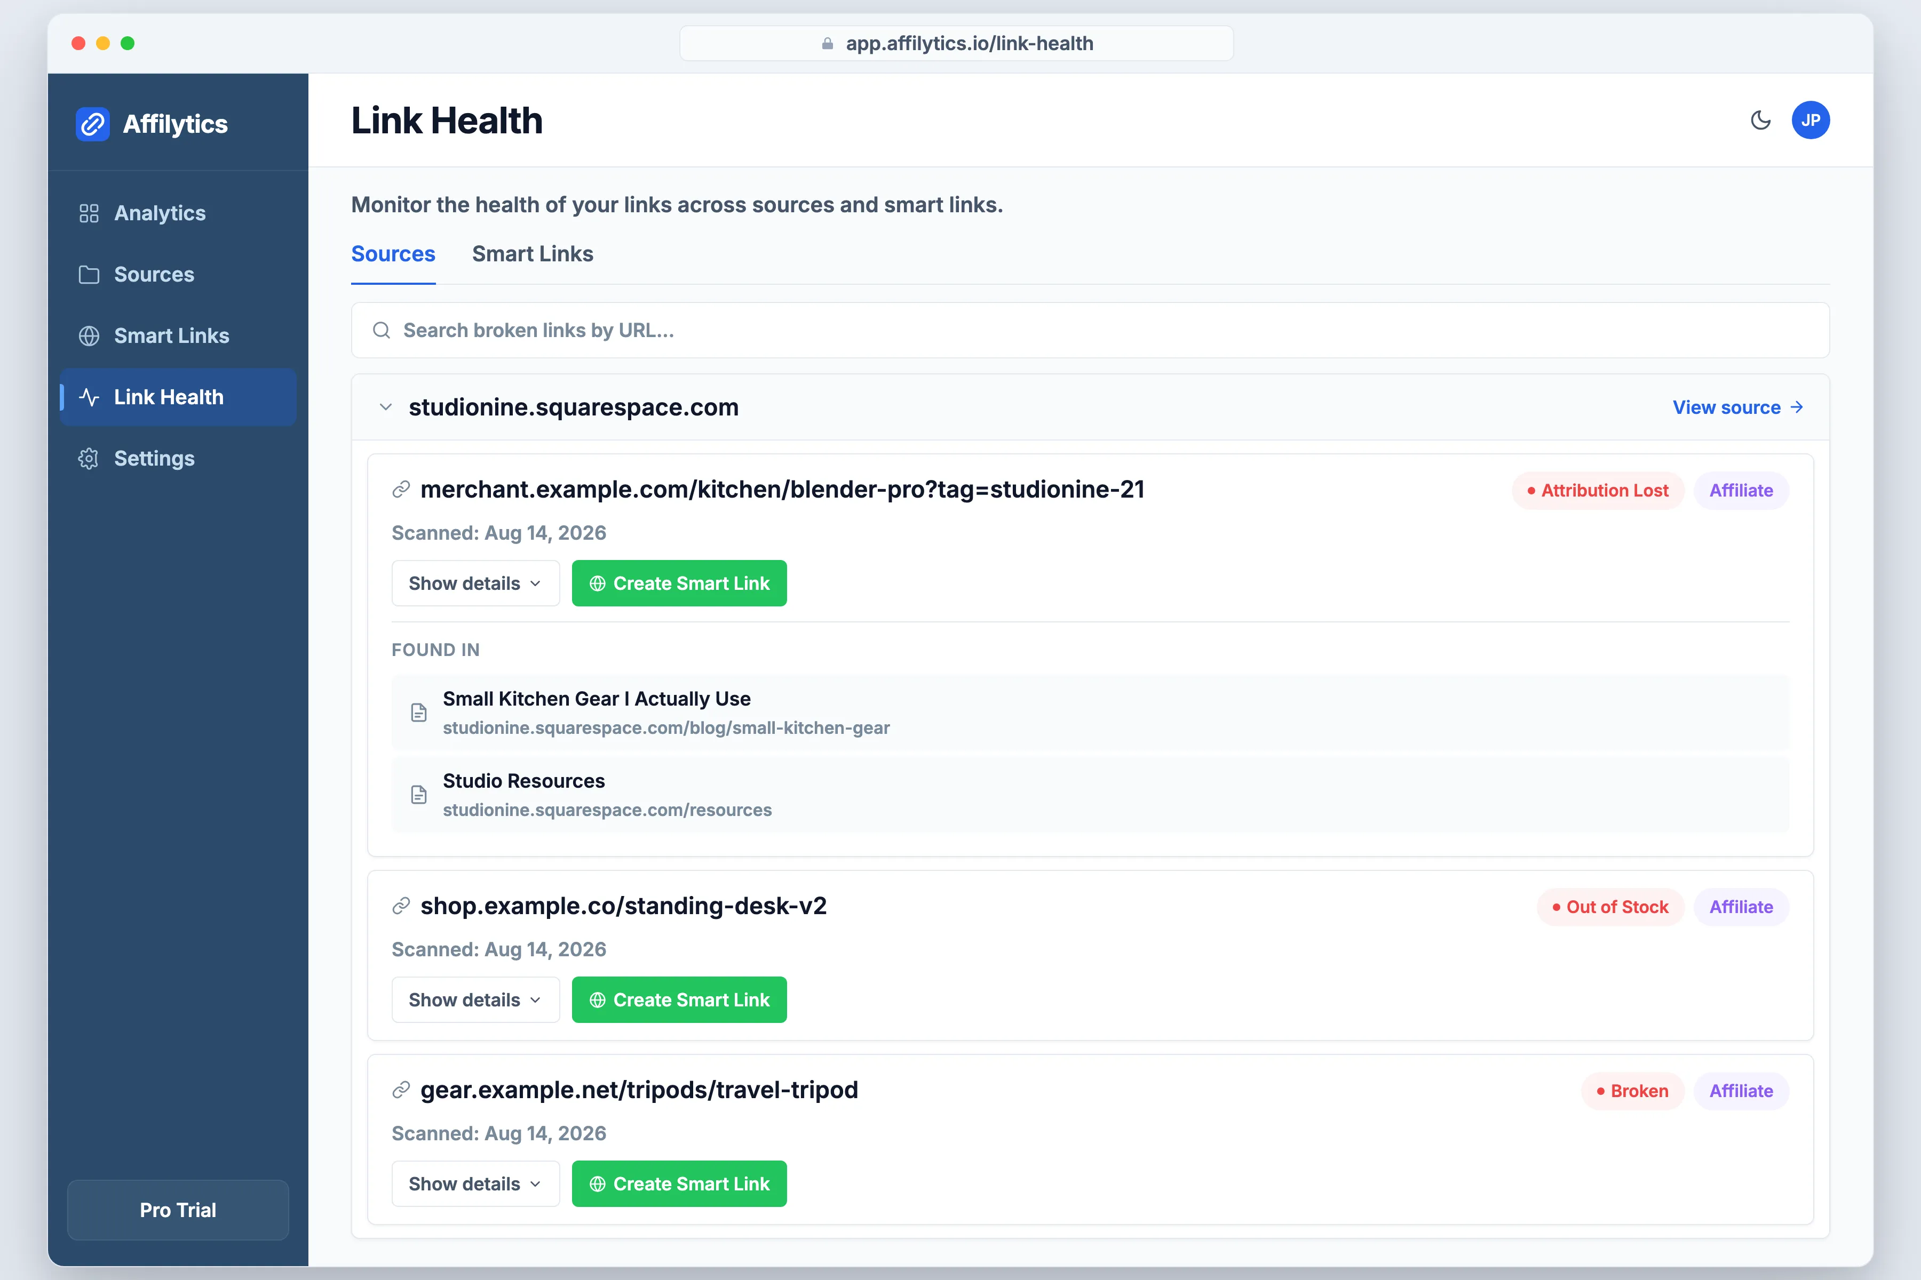Screen dimensions: 1921x1280
Task: Go to Smart Links in the sidebar
Action: click(x=178, y=335)
